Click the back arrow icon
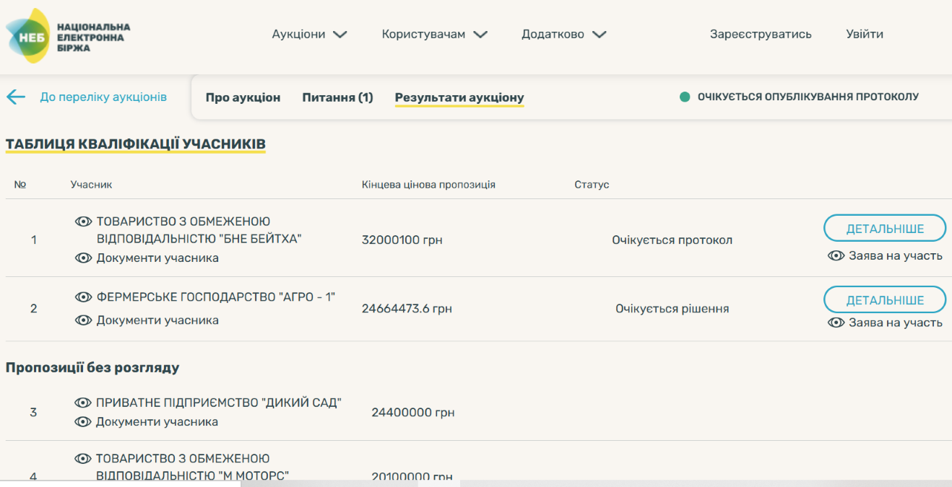The width and height of the screenshot is (952, 487). coord(15,97)
